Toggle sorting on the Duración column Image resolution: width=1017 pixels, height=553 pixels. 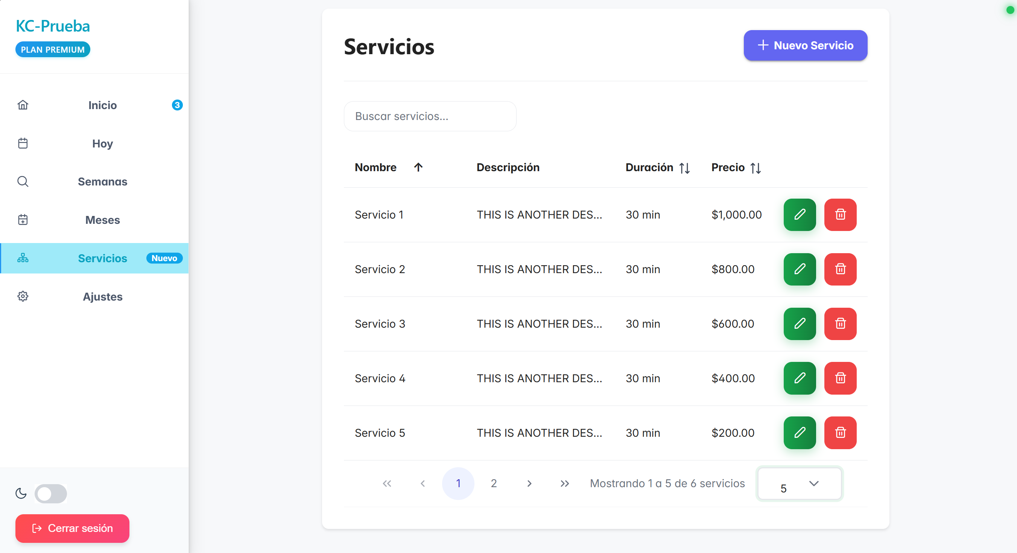click(x=684, y=168)
